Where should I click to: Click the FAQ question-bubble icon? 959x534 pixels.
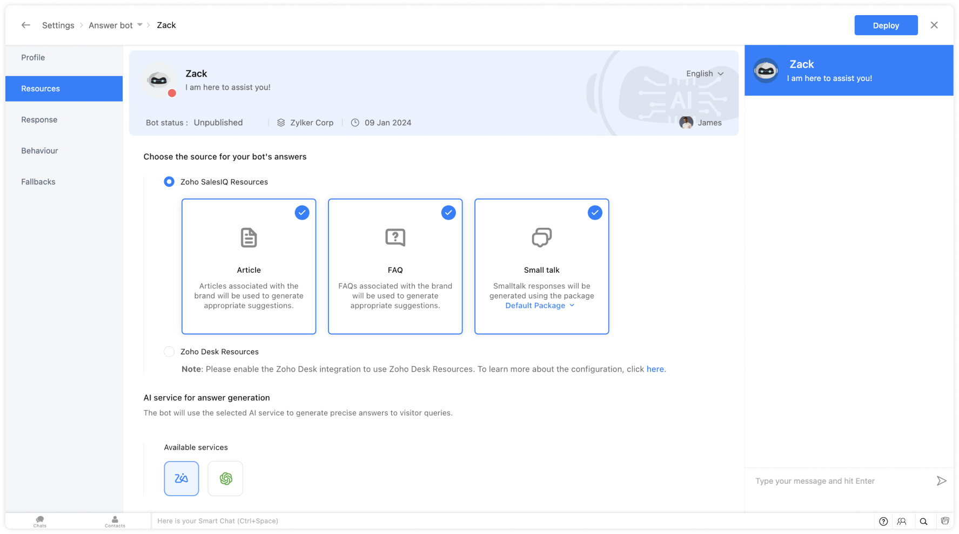pos(395,238)
